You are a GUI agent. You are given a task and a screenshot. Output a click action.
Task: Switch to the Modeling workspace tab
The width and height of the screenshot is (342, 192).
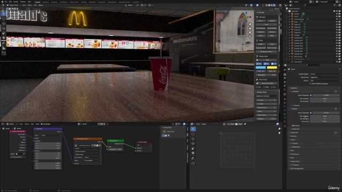click(x=45, y=2)
